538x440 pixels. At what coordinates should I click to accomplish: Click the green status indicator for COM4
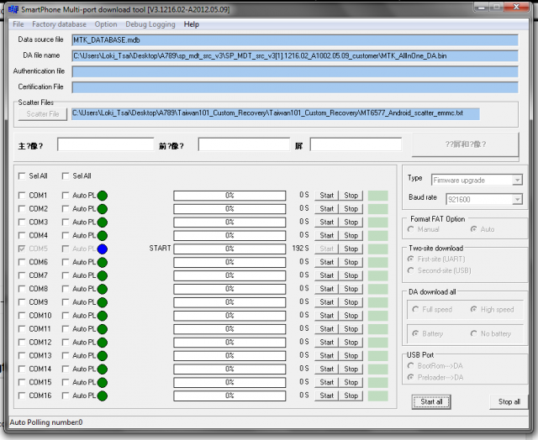coord(103,236)
